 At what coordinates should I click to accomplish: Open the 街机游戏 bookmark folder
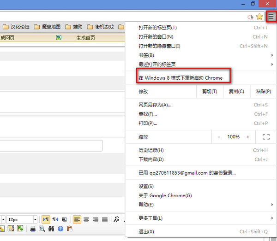pos(100,27)
